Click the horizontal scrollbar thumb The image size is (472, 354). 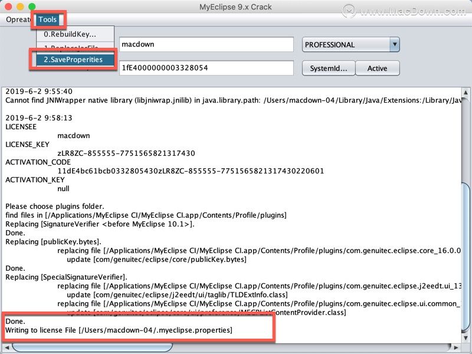(93, 348)
